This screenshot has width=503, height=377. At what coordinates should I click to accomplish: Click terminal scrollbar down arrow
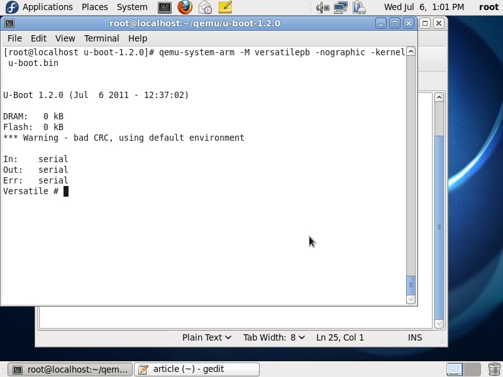pos(411,300)
